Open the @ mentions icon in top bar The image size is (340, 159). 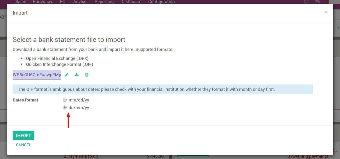tap(306, 2)
